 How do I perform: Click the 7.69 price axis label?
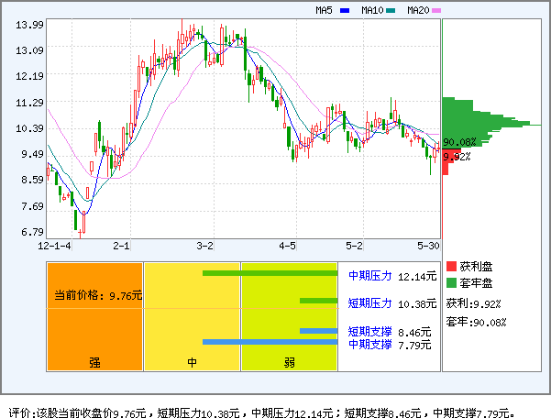32,206
